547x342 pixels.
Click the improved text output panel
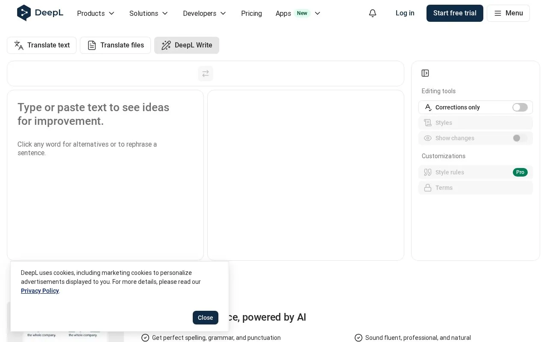pos(306,175)
